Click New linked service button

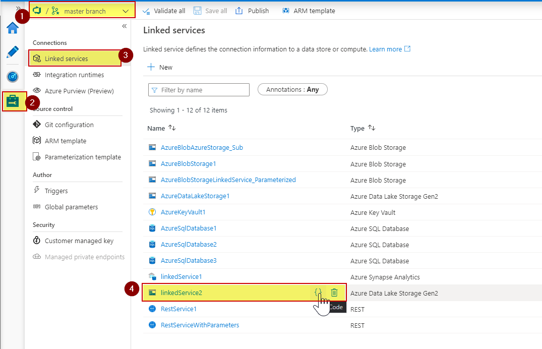[160, 67]
